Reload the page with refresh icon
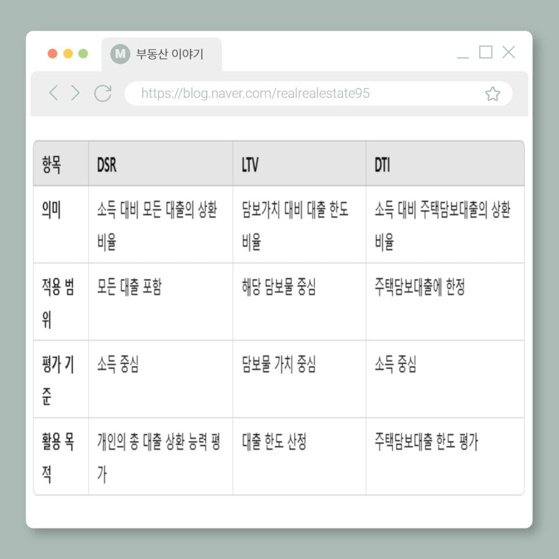This screenshot has height=559, width=559. click(102, 93)
